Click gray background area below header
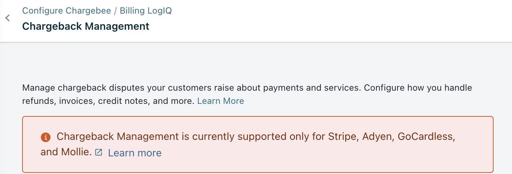The image size is (512, 174). point(258,62)
